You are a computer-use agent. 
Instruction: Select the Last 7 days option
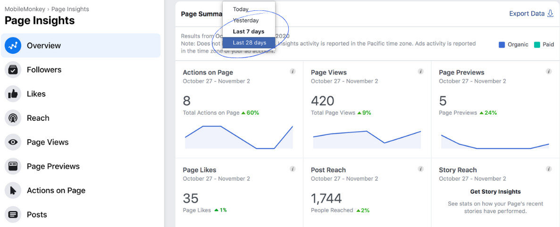pyautogui.click(x=249, y=32)
